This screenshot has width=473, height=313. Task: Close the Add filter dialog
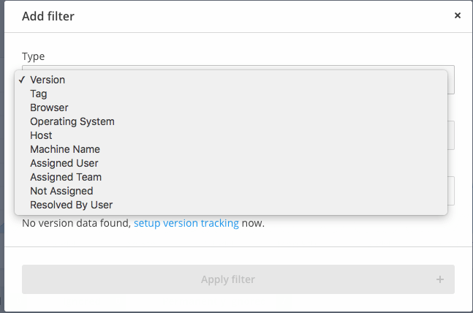[x=458, y=15]
